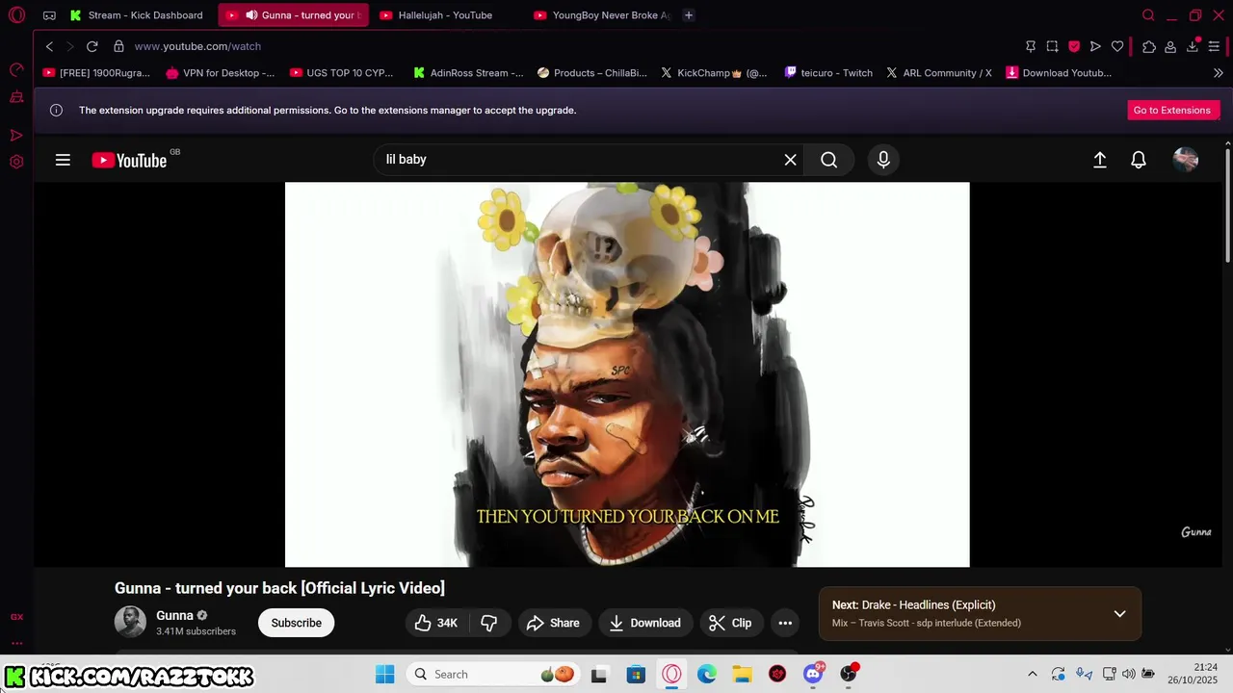This screenshot has width=1233, height=693.
Task: Open Opera account profile icon
Action: click(1170, 46)
